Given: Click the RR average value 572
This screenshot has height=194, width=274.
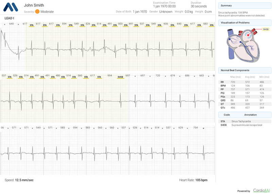Looking at the screenshot, I should tap(247, 82).
